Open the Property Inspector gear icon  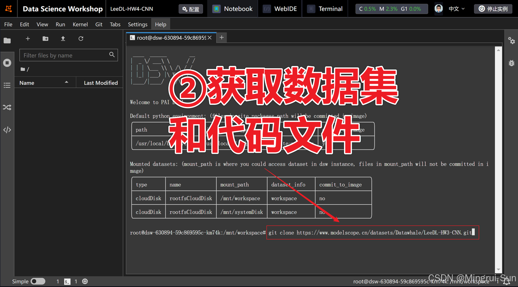(x=512, y=40)
